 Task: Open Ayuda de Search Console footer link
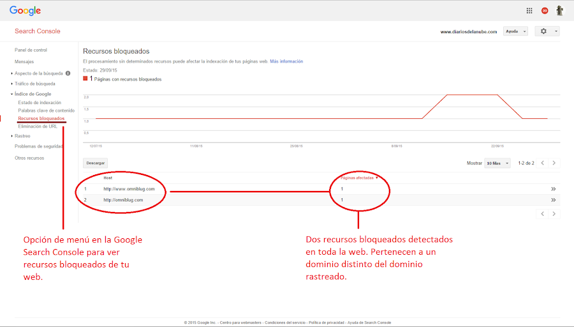(369, 323)
